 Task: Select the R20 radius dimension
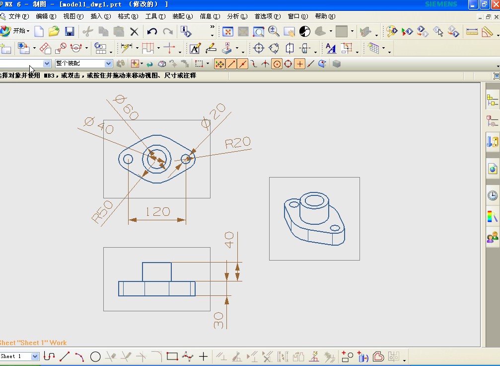click(x=237, y=143)
